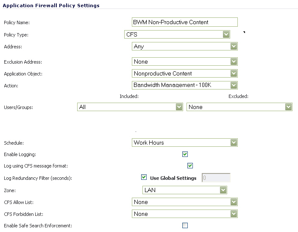
Task: Toggle the Enable Logging checkbox
Action: click(185, 154)
